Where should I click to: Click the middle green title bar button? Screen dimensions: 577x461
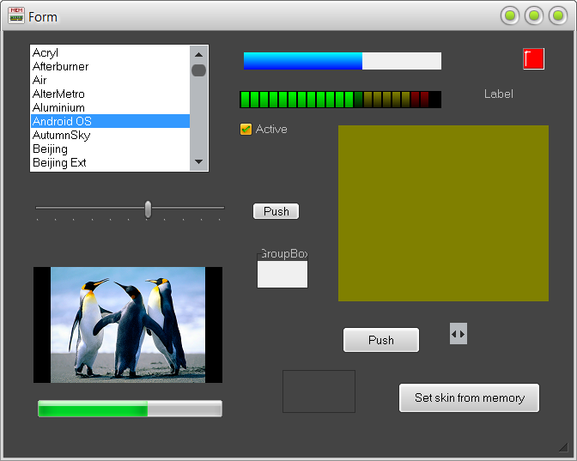pos(534,15)
